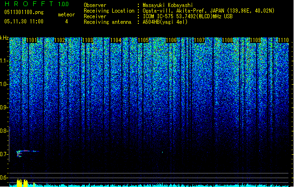The width and height of the screenshot is (294, 187).
Task: Click the meteor echo trace near 0.7 kHz
Action: [x=28, y=153]
